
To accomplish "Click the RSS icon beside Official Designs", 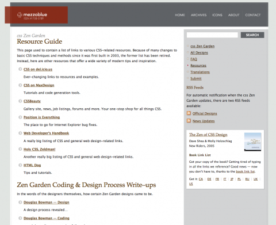I will pos(189,113).
